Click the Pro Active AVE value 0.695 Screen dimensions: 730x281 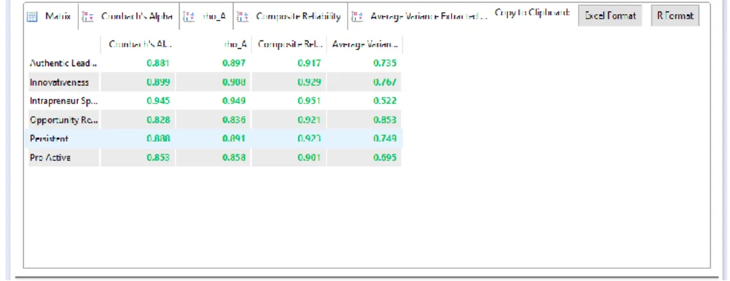[x=384, y=158]
